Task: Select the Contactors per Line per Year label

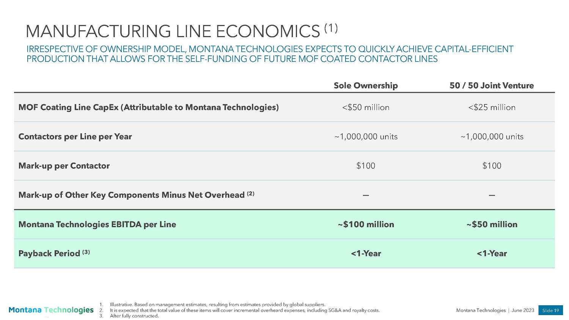Action: 75,136
